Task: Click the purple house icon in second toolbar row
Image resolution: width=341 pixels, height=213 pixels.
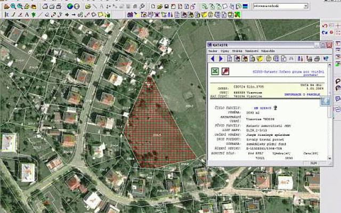Action: point(130,15)
